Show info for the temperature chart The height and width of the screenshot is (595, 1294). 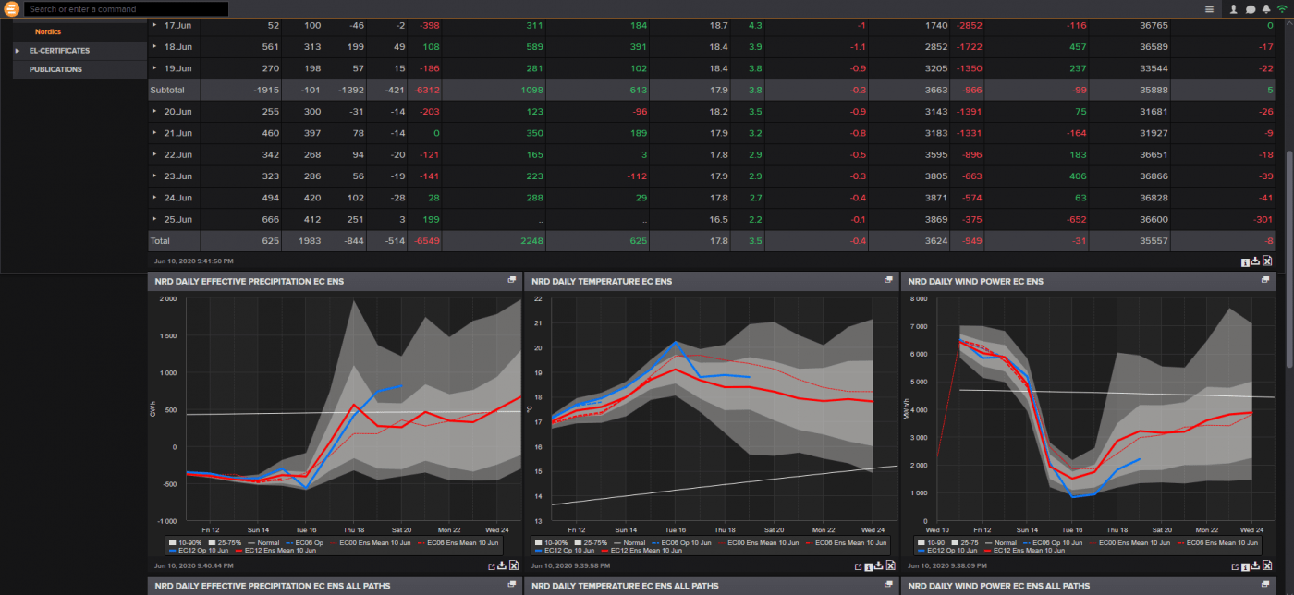869,566
